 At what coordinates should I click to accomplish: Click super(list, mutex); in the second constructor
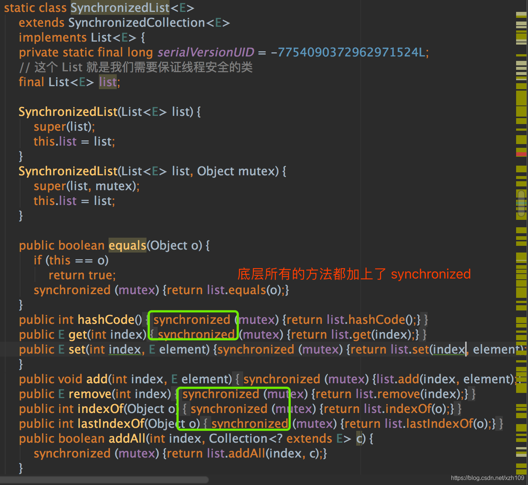pos(87,186)
